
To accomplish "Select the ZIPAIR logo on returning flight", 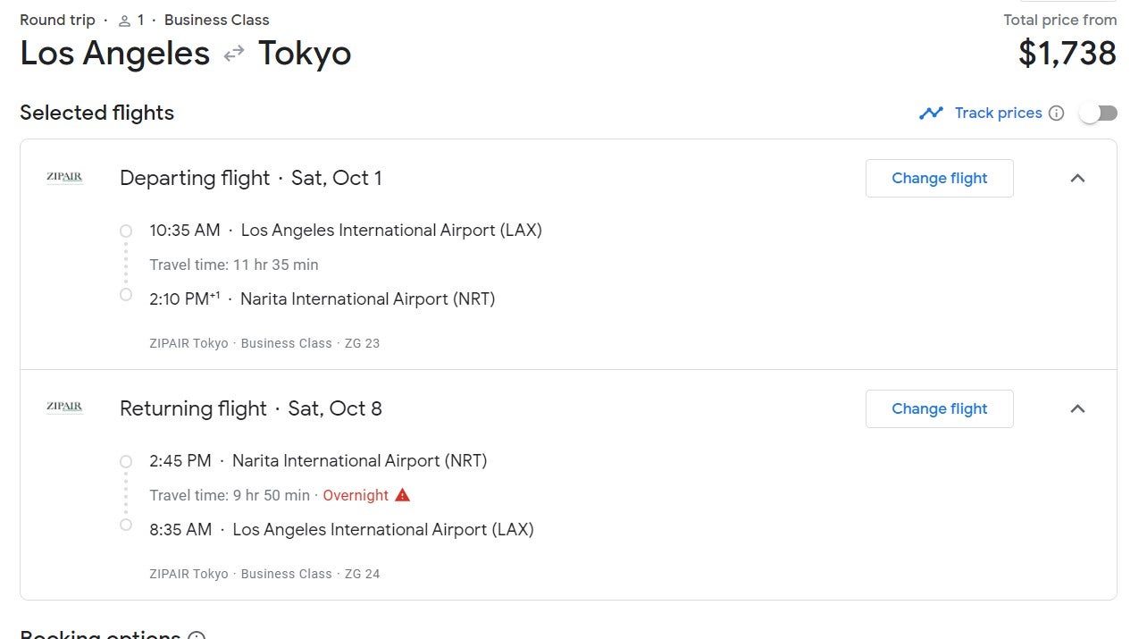I will coord(64,408).
